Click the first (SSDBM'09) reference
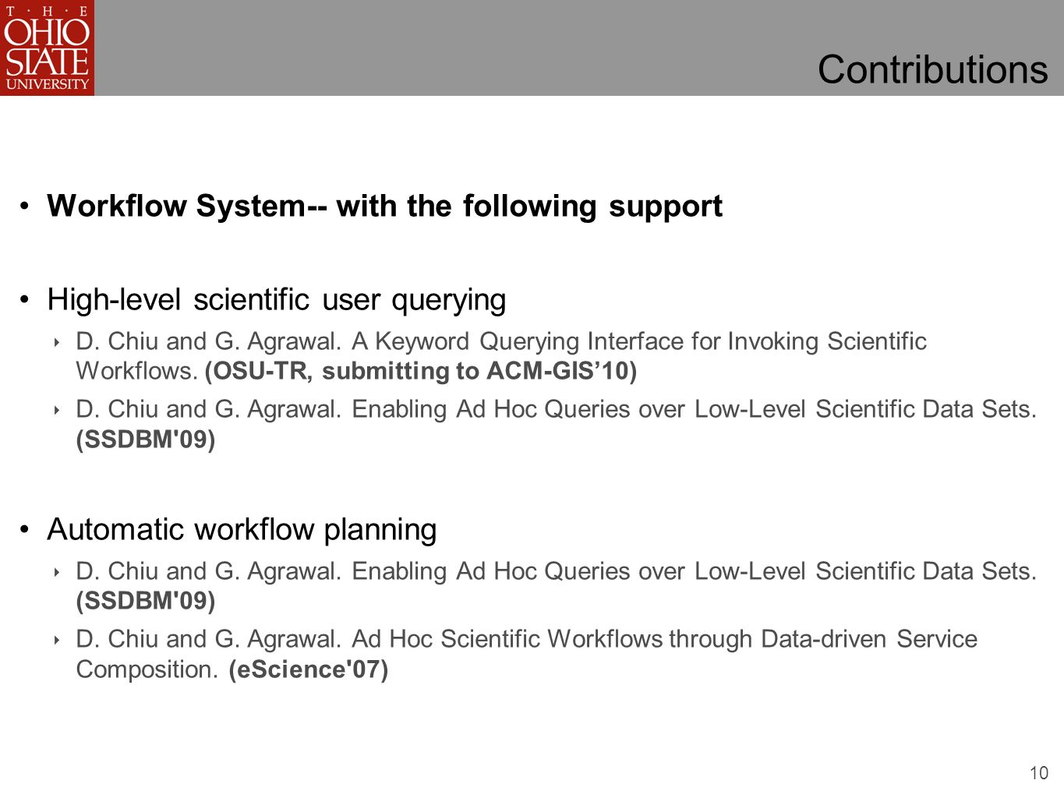 point(146,440)
